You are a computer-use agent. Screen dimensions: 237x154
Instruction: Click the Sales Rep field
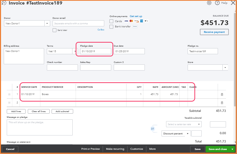pyautogui.click(x=96, y=67)
